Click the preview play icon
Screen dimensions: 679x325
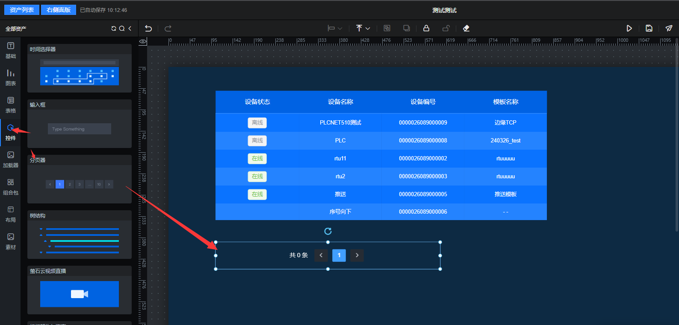point(629,28)
